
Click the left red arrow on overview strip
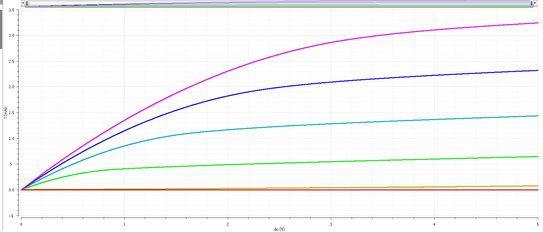[23, 3]
